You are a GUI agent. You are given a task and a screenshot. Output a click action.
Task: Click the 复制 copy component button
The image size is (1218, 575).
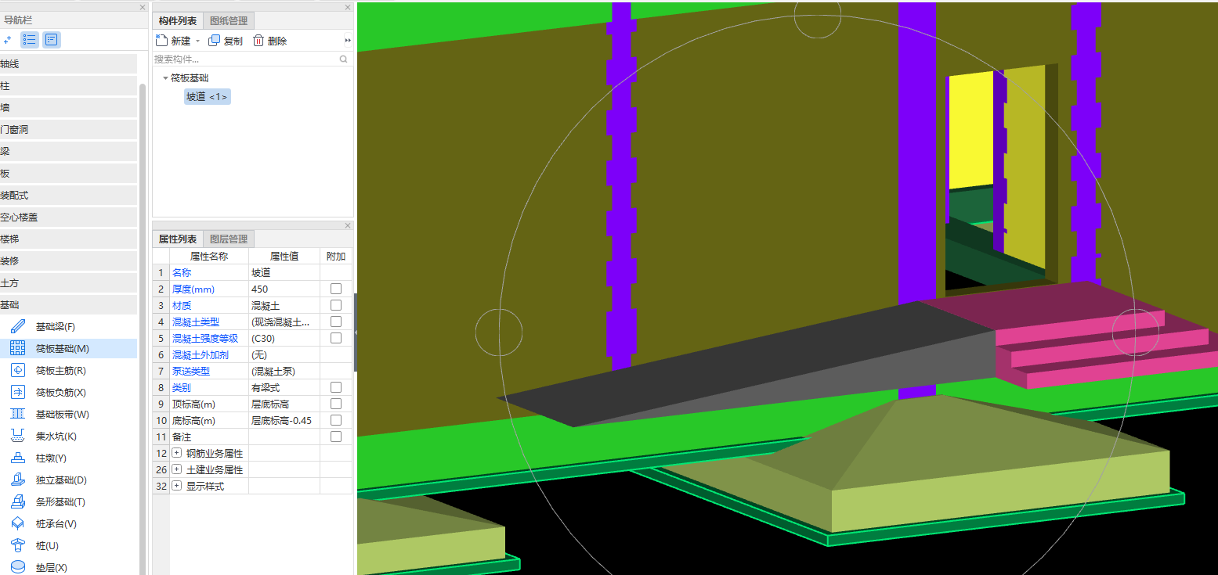[225, 41]
